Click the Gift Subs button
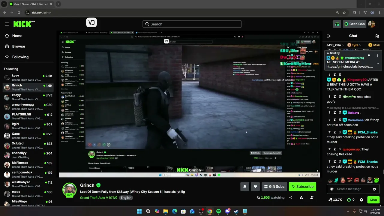Screen dimensions: 384x216 (x=274, y=187)
